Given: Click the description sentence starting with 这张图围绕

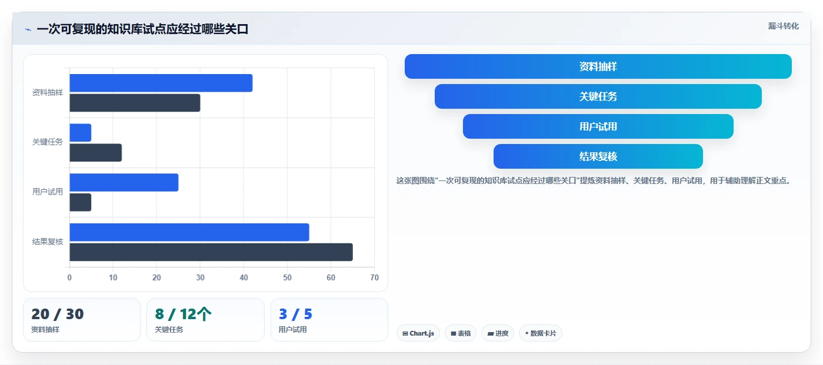Looking at the screenshot, I should (594, 181).
